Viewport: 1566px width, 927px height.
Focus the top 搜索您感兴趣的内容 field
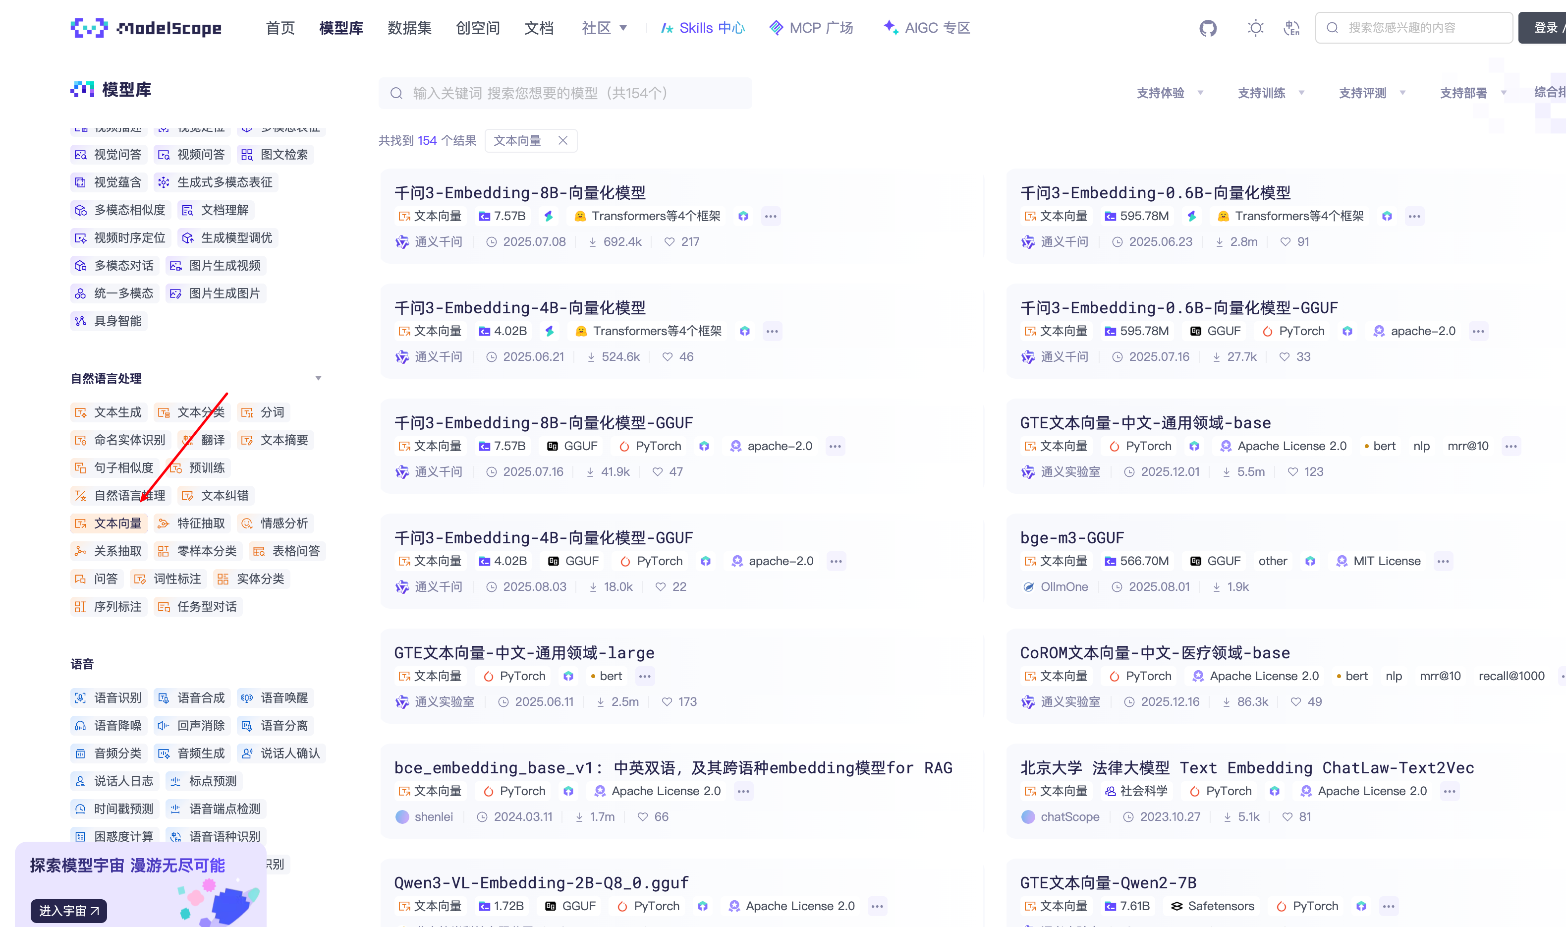(1414, 28)
